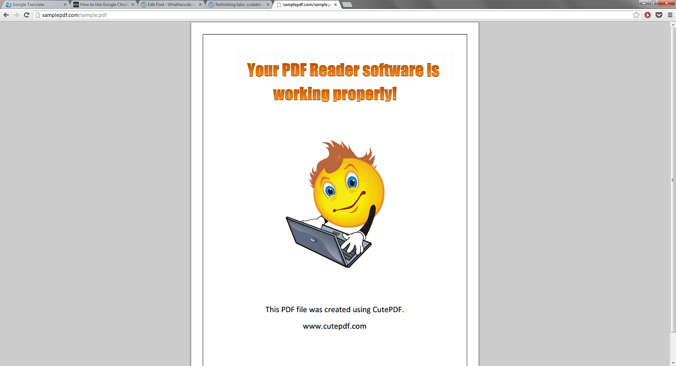Open the Chrome hamburger menu
The height and width of the screenshot is (366, 676).
tap(670, 15)
